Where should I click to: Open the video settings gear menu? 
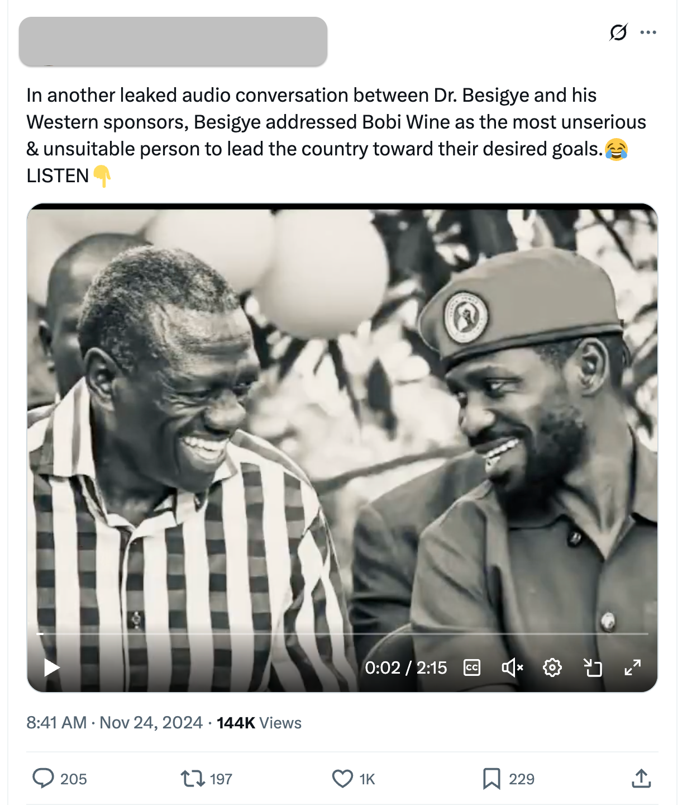pyautogui.click(x=552, y=667)
